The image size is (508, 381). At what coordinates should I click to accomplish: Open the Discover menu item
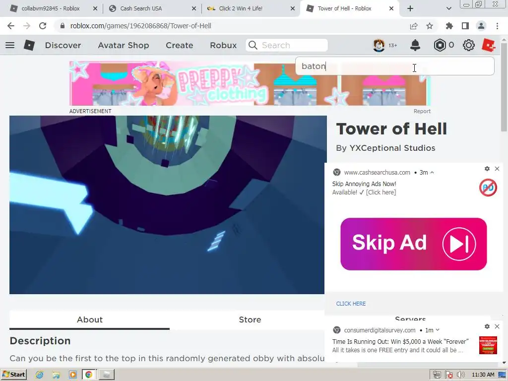click(x=63, y=45)
